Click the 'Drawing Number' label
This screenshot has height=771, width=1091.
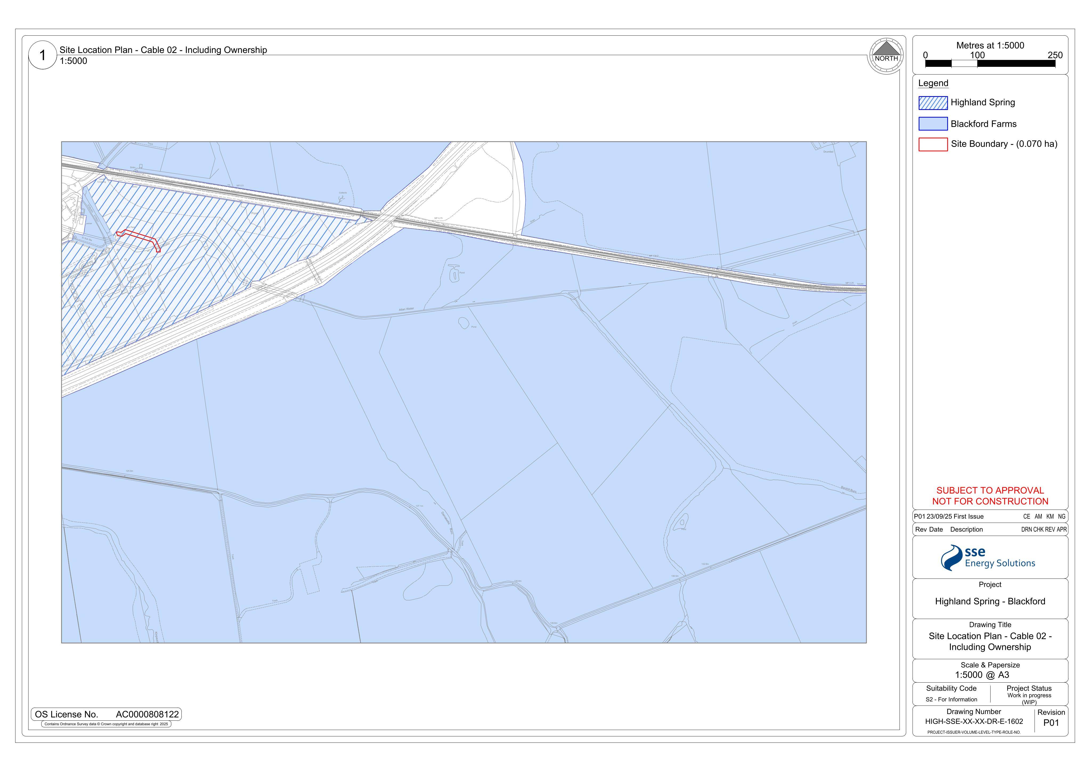[x=974, y=712]
